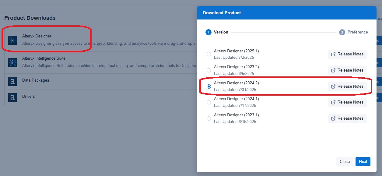Click the step 1 Version circle indicator
The height and width of the screenshot is (176, 382).
point(209,32)
